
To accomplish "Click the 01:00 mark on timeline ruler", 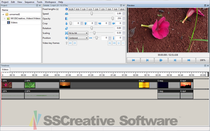I will 68,75.
